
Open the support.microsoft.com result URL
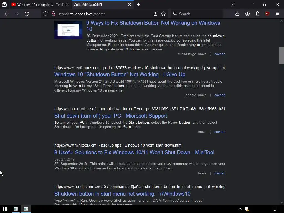[x=140, y=109]
